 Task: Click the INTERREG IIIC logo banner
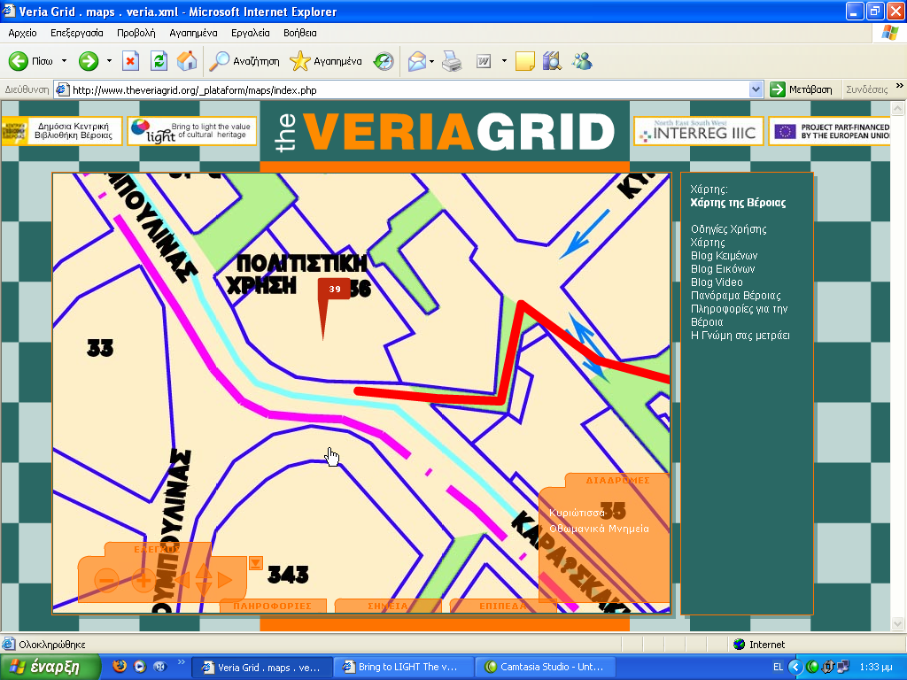pyautogui.click(x=699, y=131)
